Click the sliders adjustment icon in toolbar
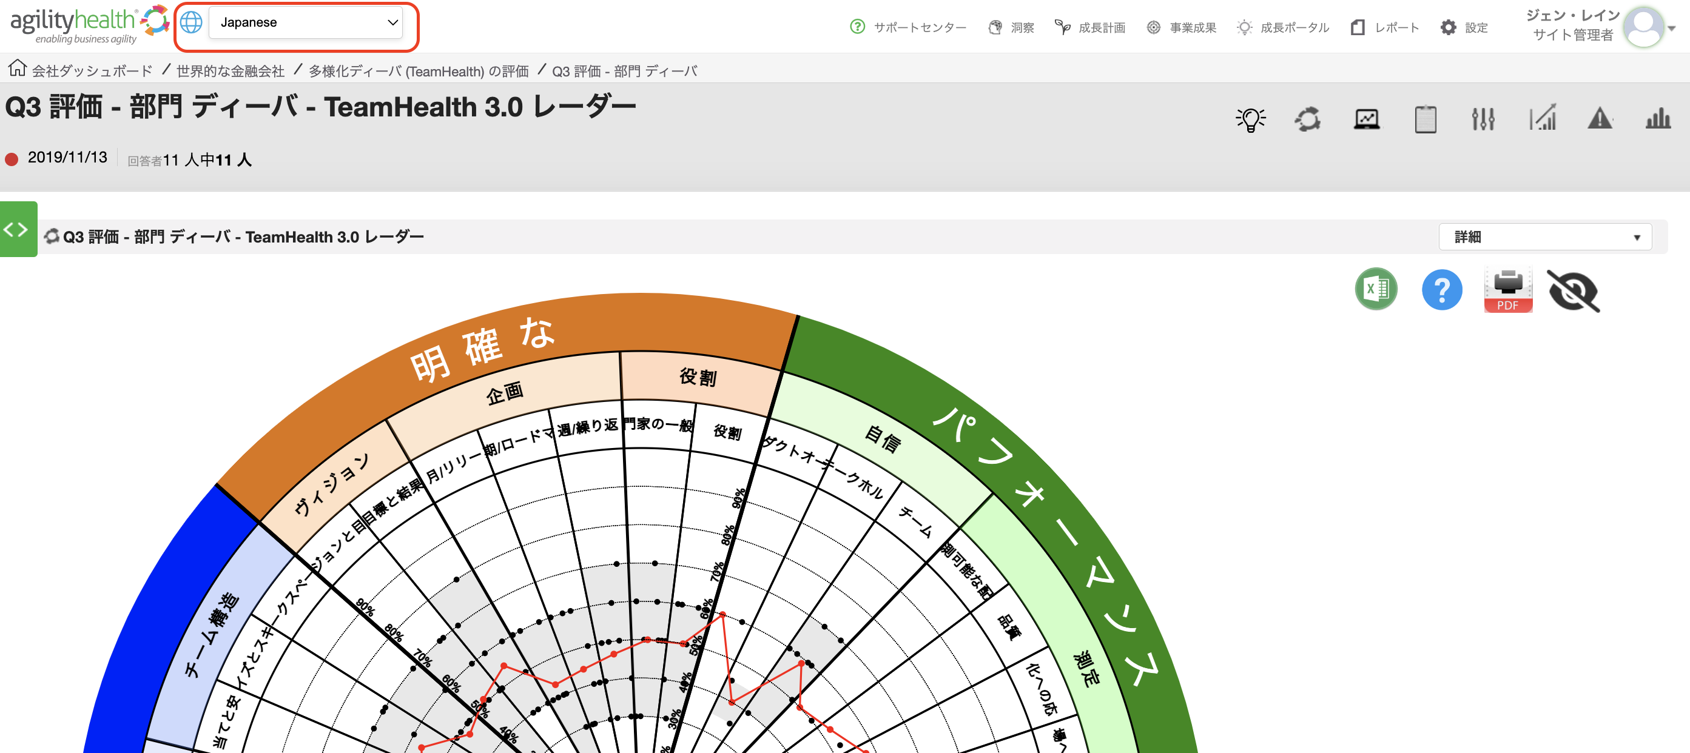 [x=1483, y=119]
